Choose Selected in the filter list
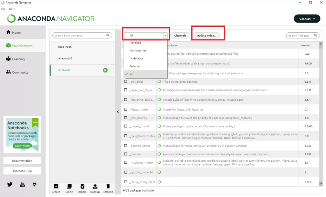Screen dimensions: 326x197 [145, 66]
